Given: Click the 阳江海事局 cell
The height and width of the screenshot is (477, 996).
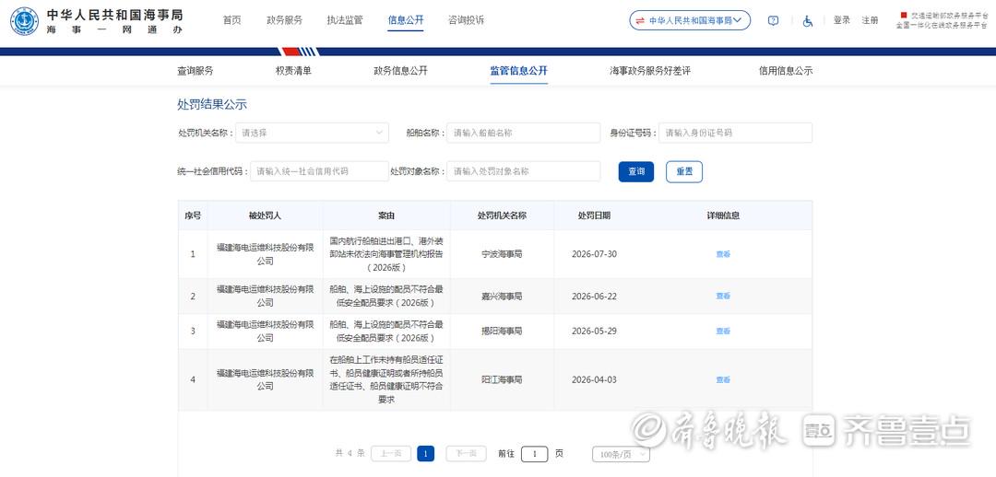Looking at the screenshot, I should (x=502, y=380).
